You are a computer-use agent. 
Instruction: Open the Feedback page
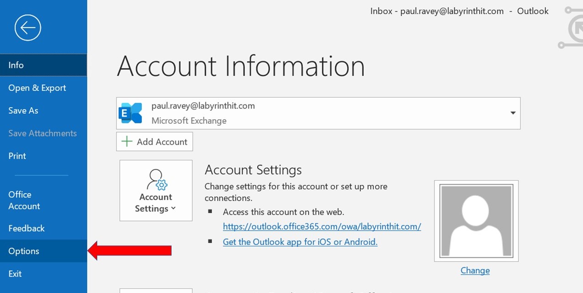[44, 228]
